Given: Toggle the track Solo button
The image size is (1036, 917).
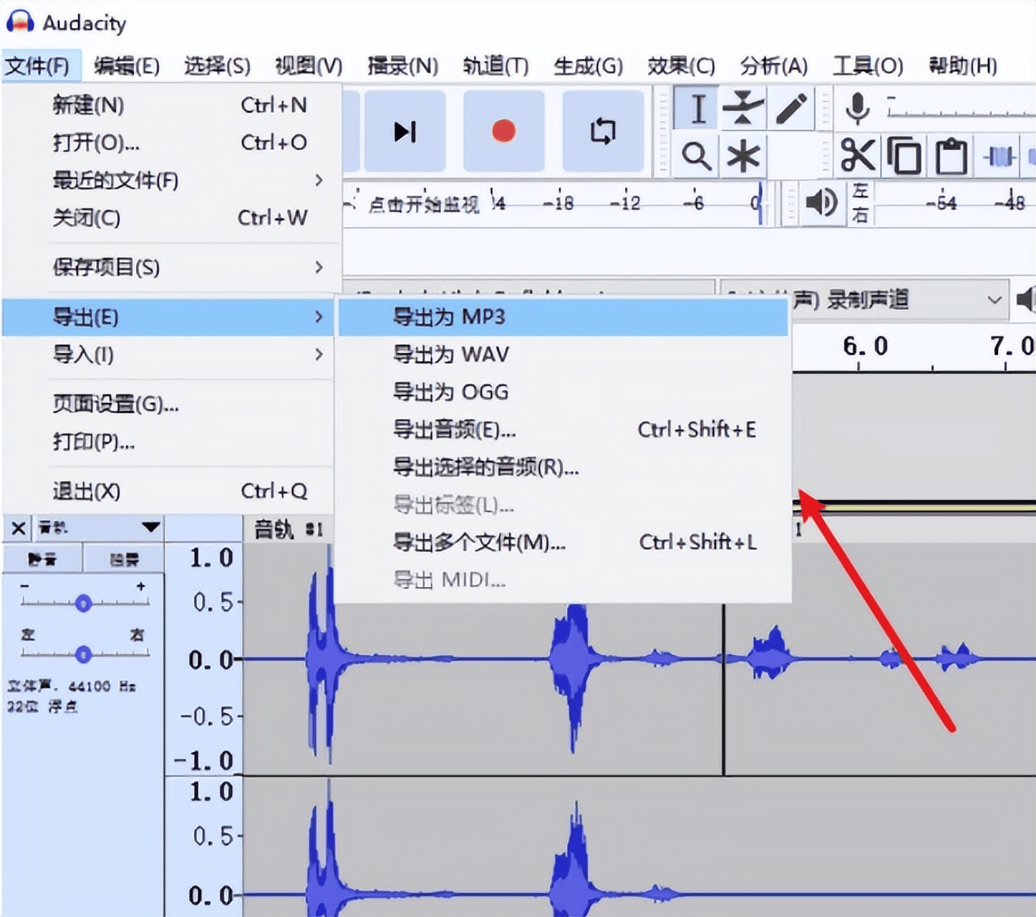Looking at the screenshot, I should coord(123,559).
